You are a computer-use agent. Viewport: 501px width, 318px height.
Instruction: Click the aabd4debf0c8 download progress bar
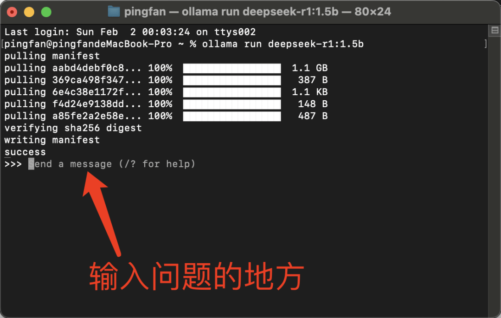(232, 68)
